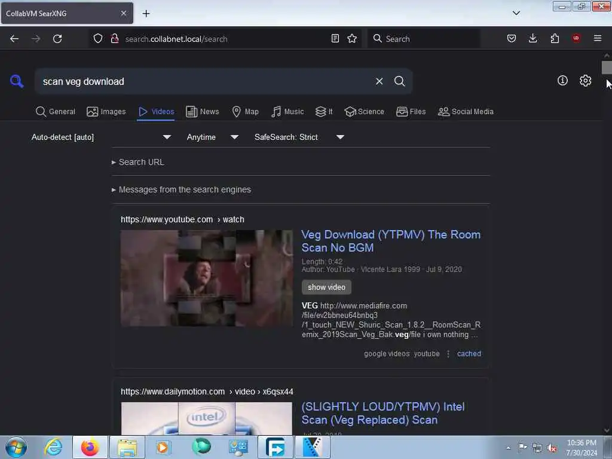
Task: Click the SearXNG magnifier logo
Action: (17, 81)
